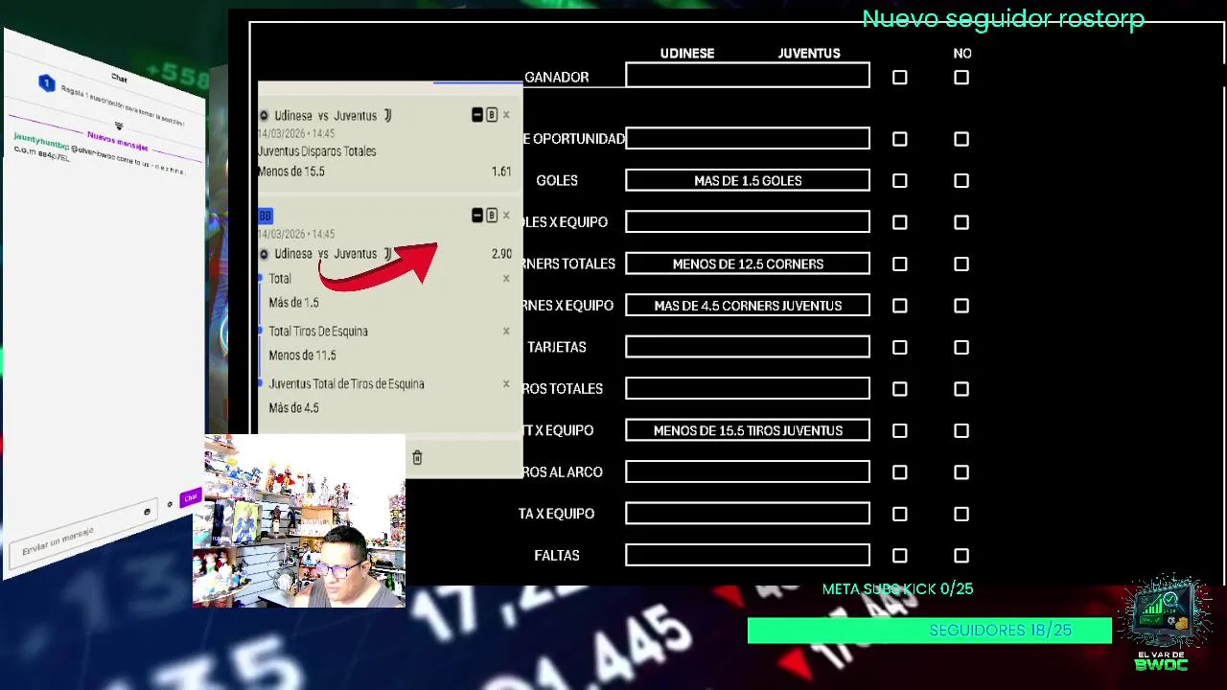Tick the first checkbox in FALTAS row
1227x690 pixels.
tap(900, 556)
